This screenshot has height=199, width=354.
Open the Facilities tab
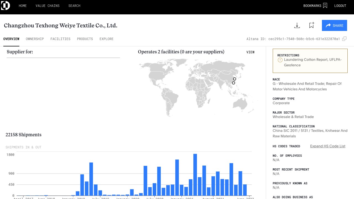(x=60, y=39)
